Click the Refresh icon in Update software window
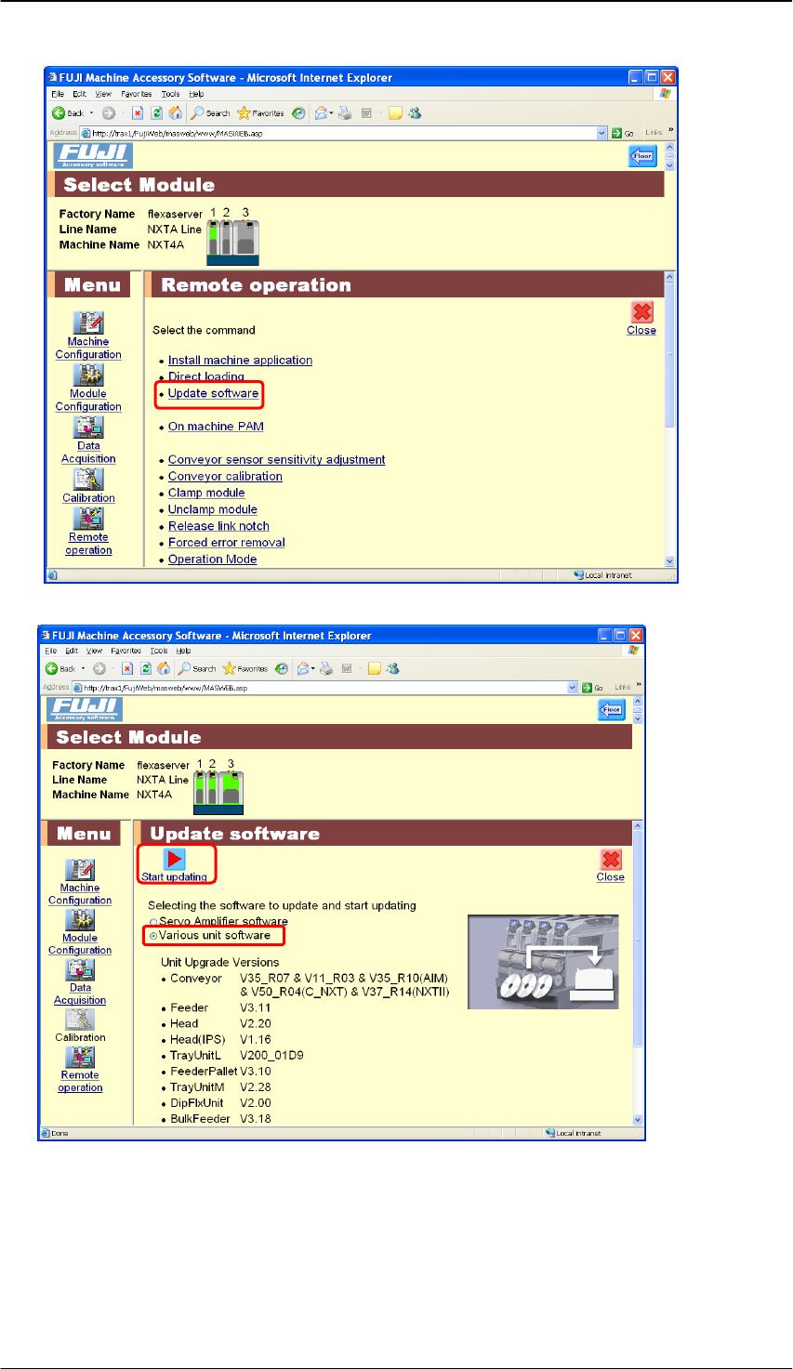 pyautogui.click(x=146, y=668)
